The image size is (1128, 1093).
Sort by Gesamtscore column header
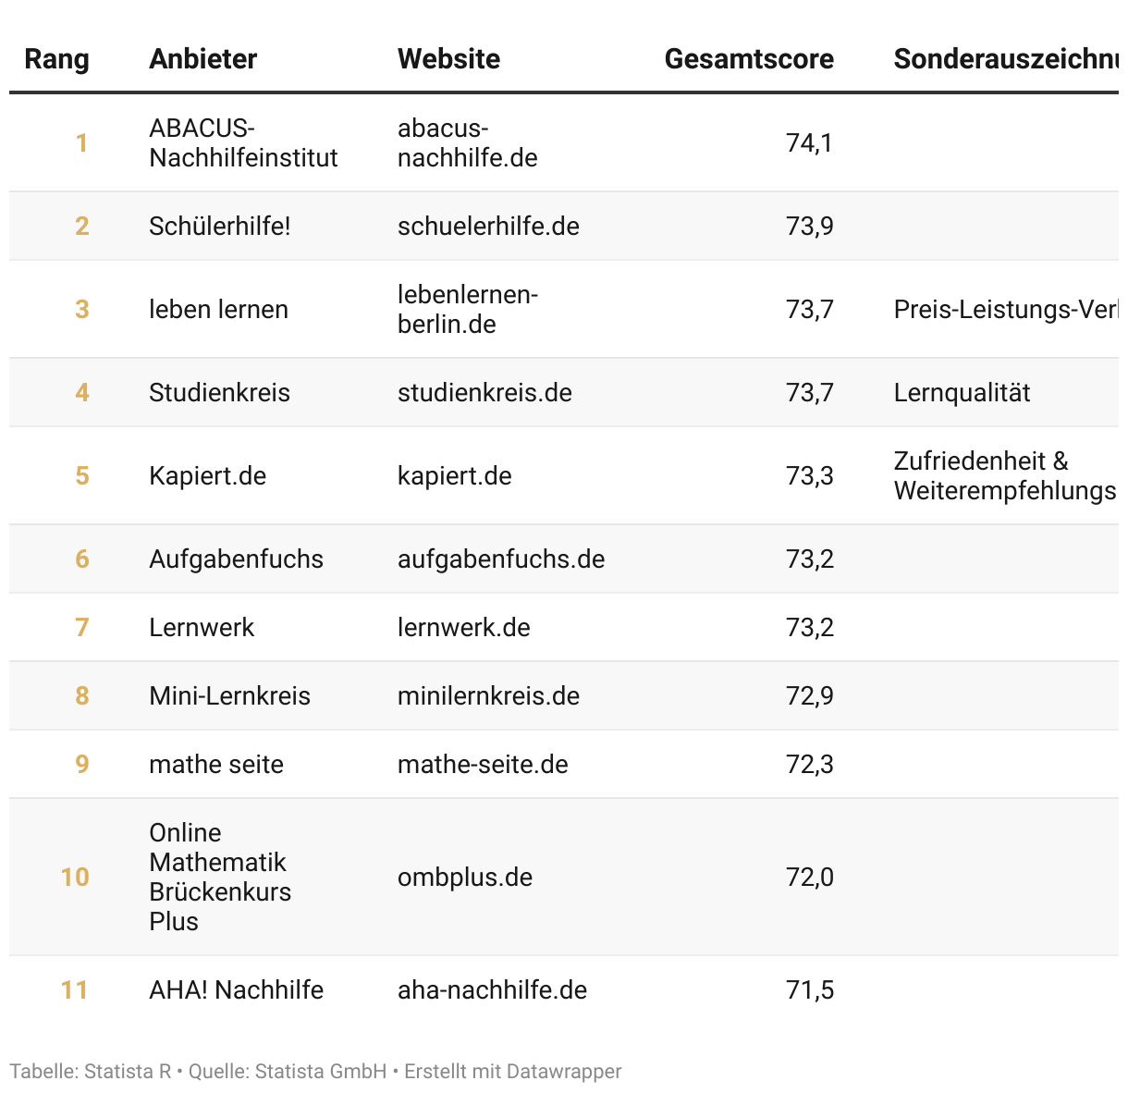[x=748, y=59]
